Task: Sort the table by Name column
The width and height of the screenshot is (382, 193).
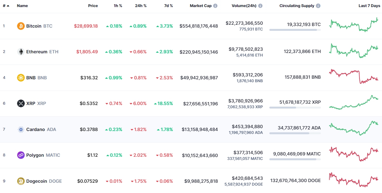Action: (23, 6)
